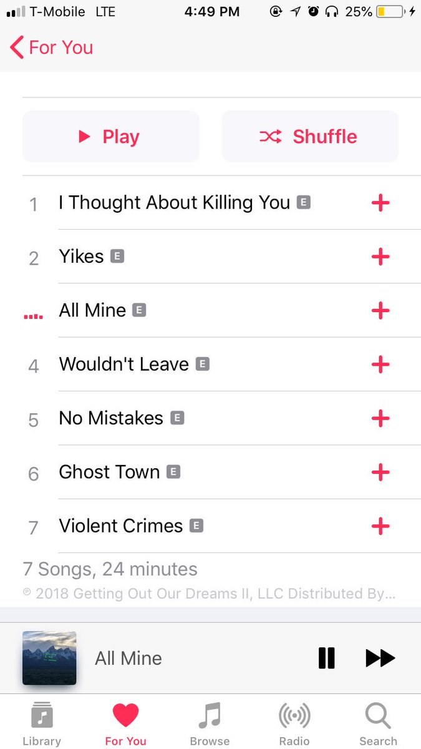Add Violent Crimes via plus icon
This screenshot has width=421, height=749.
click(x=380, y=526)
